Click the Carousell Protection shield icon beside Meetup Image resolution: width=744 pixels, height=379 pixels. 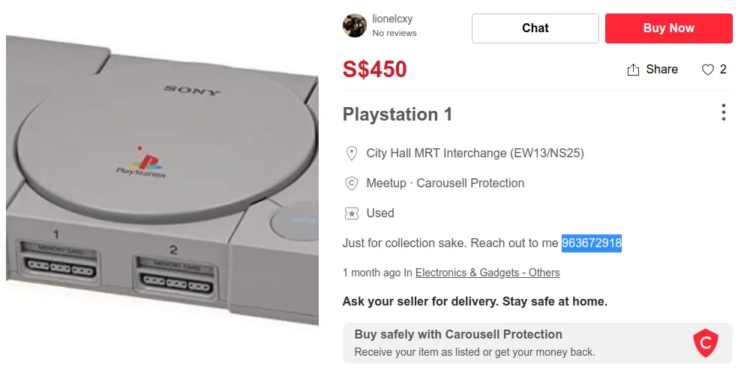pyautogui.click(x=351, y=184)
